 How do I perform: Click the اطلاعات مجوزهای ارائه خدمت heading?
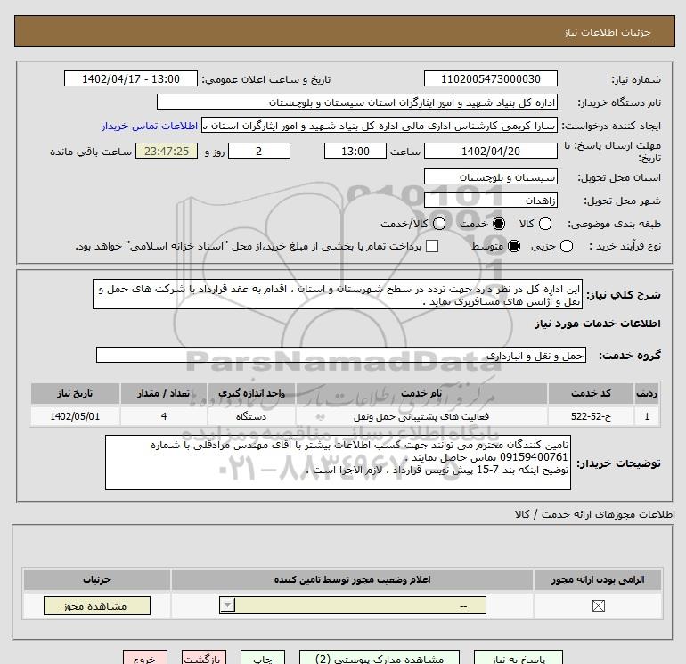594,514
